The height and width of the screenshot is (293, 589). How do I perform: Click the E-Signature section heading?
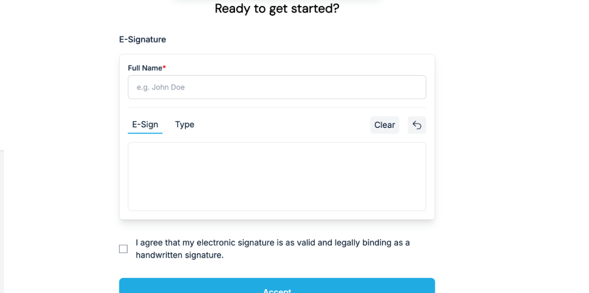pyautogui.click(x=143, y=39)
